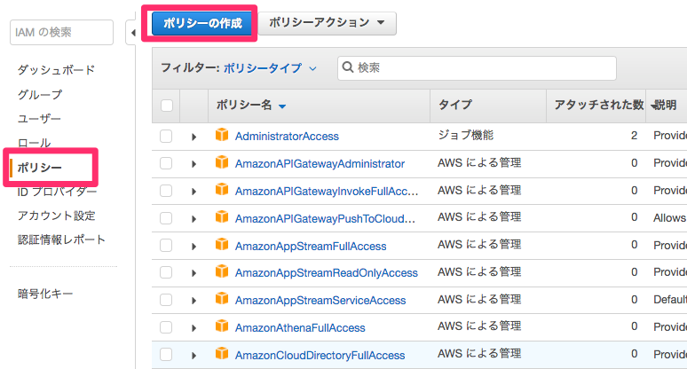The height and width of the screenshot is (369, 687).
Task: Expand the AmazonAppStreamServiceAccess row triangle
Action: 194,301
